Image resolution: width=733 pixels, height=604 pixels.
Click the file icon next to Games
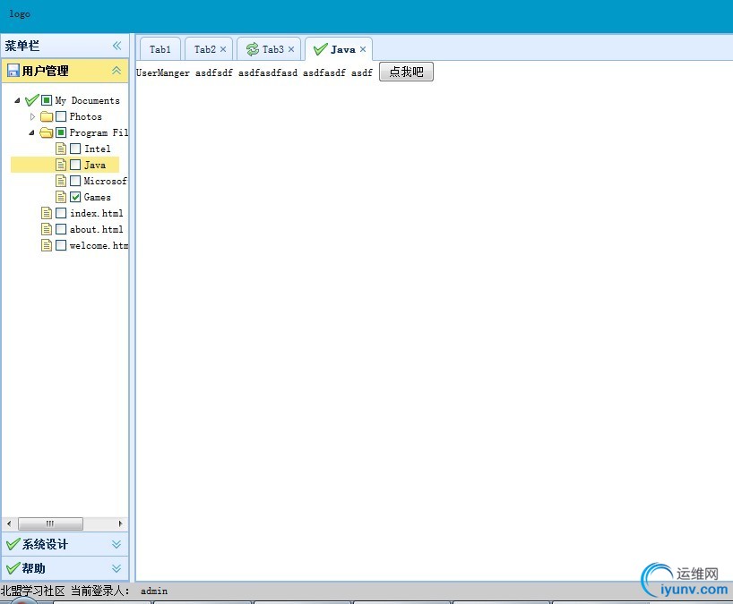(61, 197)
